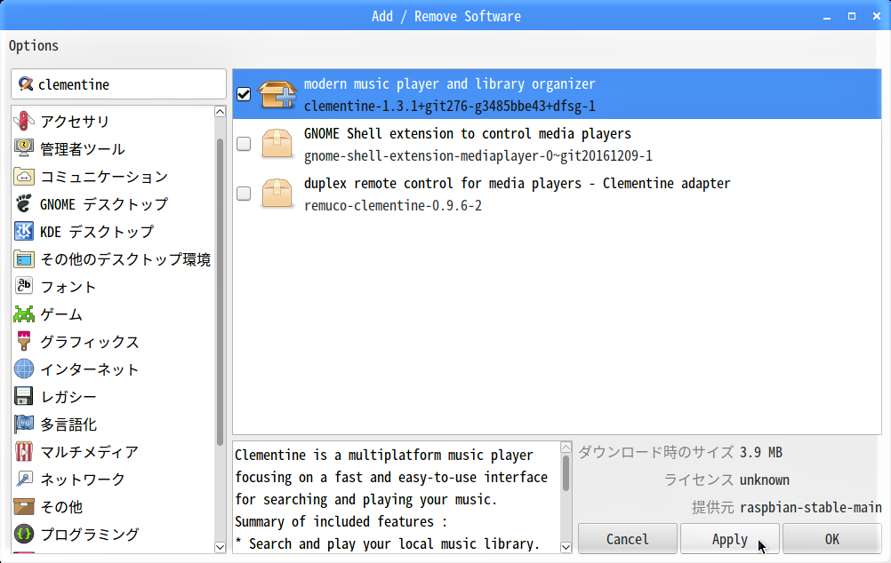Image resolution: width=891 pixels, height=563 pixels.
Task: Click the clementine package install icon
Action: point(277,94)
